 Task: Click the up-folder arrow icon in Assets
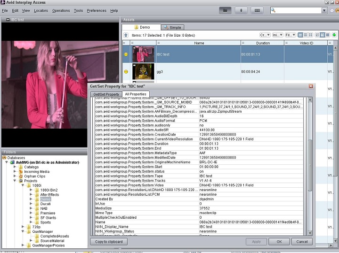126,35
